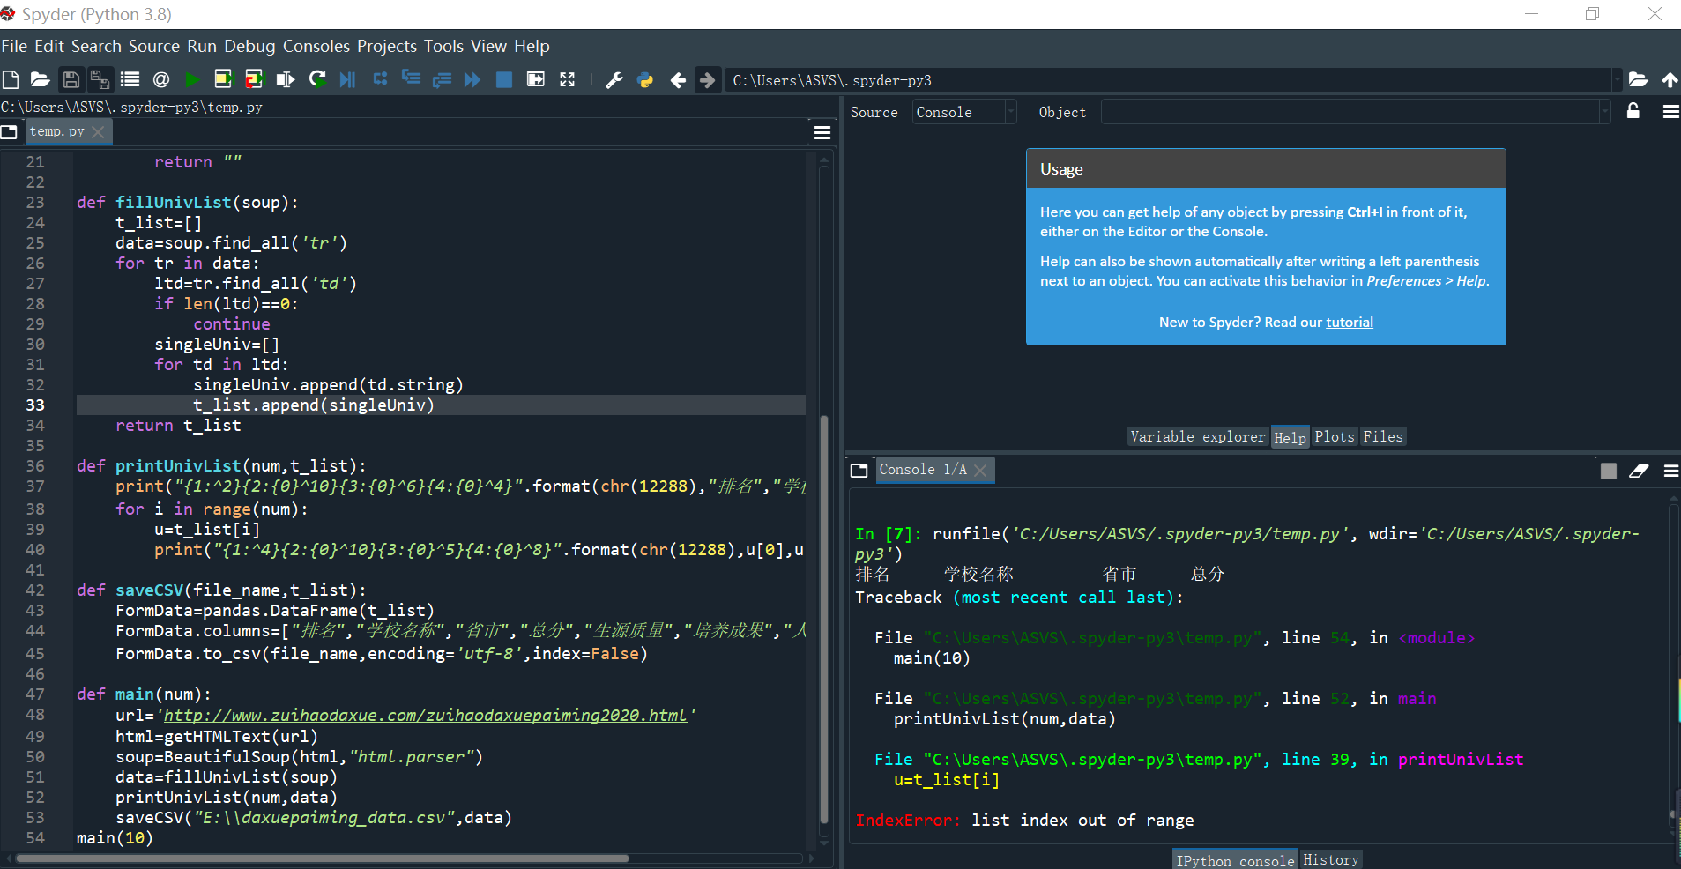Click the editor horizontal scrollbar
1681x869 pixels.
[322, 858]
